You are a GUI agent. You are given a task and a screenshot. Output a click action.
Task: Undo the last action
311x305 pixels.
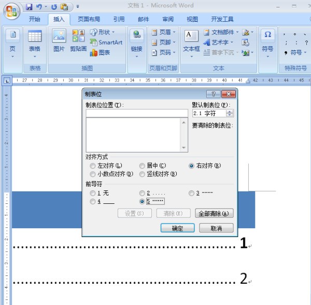(x=39, y=7)
